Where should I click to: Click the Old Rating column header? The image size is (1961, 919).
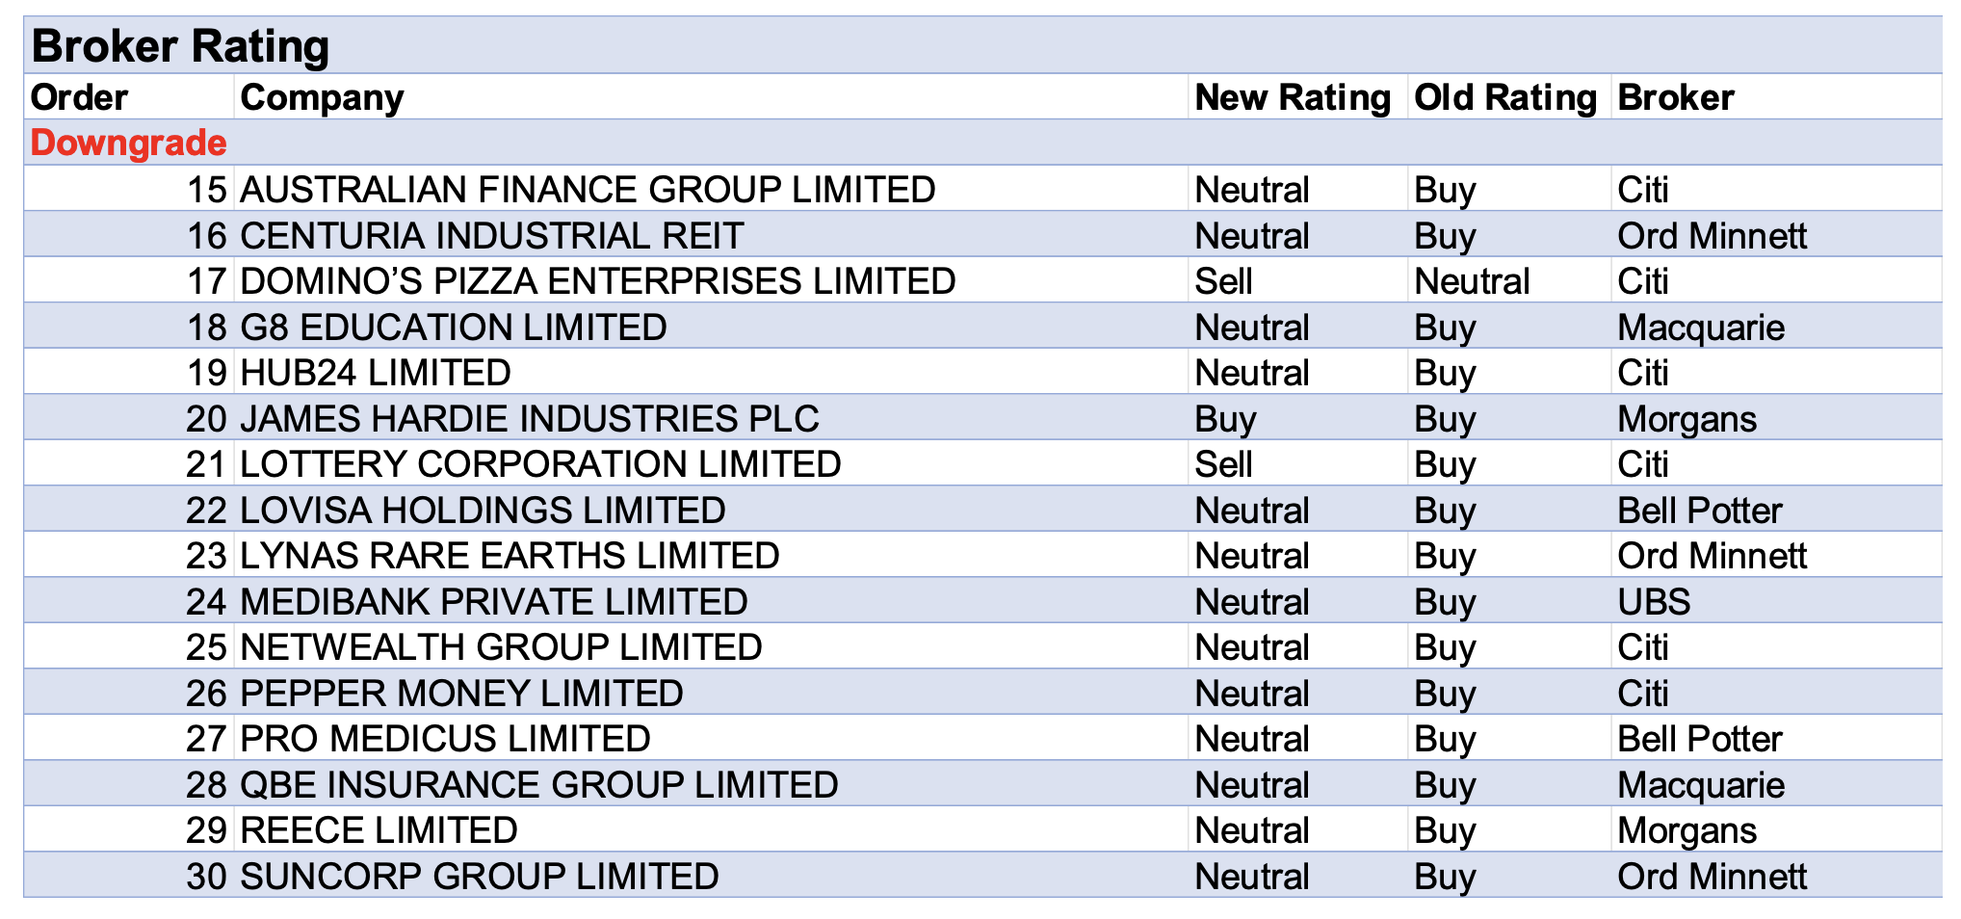[x=1505, y=97]
